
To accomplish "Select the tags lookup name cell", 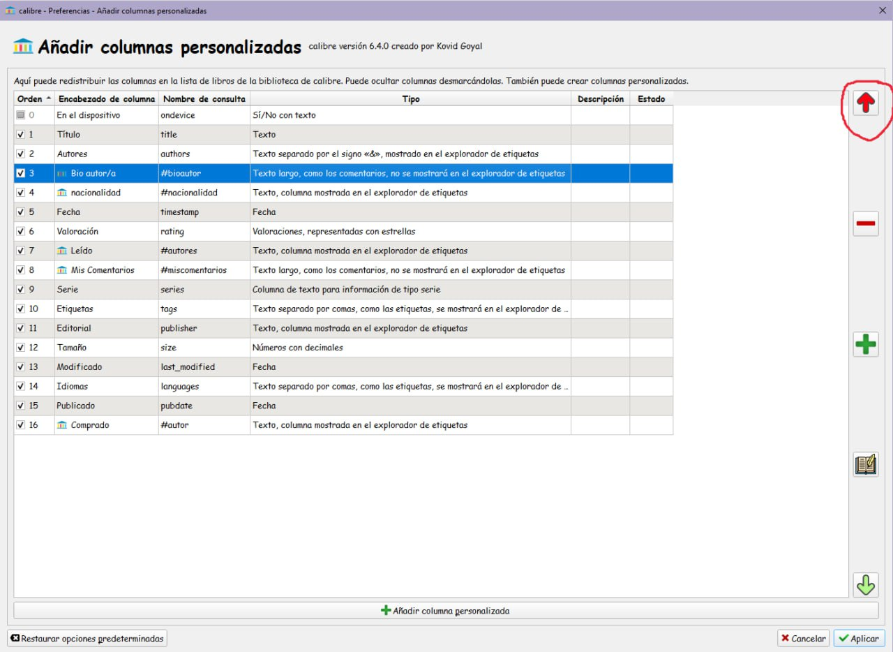I will [x=204, y=309].
